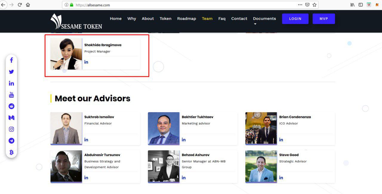Open Brian Condenanza's LinkedIn profile icon
The image size is (382, 194).
coord(281,139)
